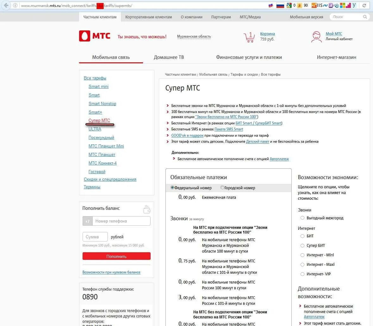This screenshot has height=326, width=373.
Task: Click the personal account person icon
Action: coord(316,37)
